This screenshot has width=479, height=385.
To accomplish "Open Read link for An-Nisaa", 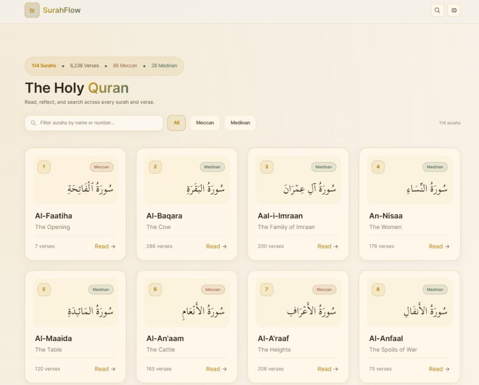I will coord(439,246).
